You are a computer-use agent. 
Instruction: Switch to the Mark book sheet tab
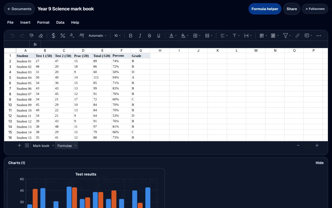tap(41, 146)
